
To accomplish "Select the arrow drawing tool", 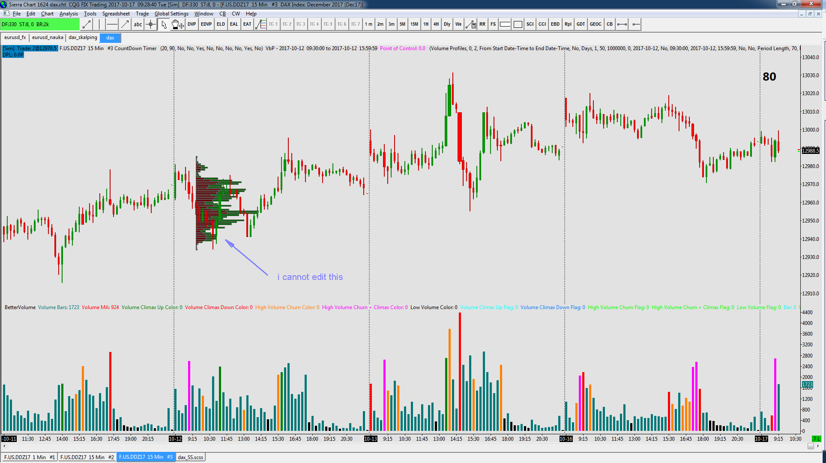I will [125, 24].
